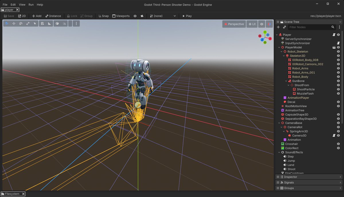Click the X axis on the orientation gizmo
344x197 pixels.
point(270,38)
